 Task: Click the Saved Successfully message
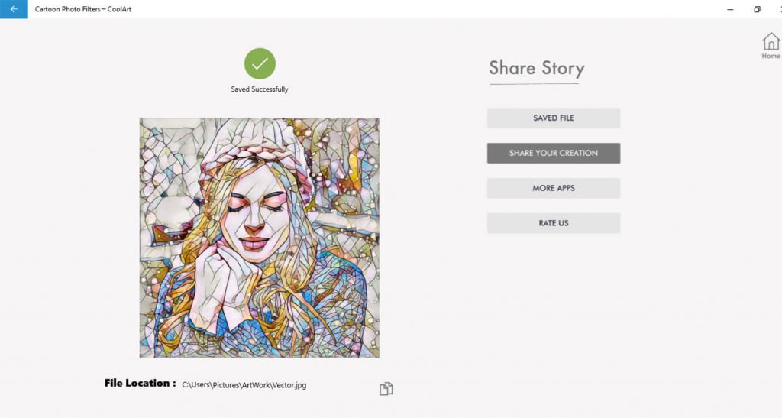pos(260,89)
